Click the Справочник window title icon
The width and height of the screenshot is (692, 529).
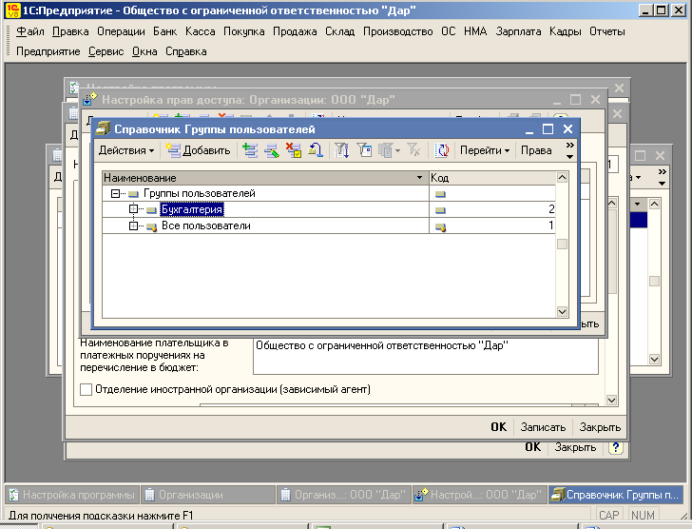pyautogui.click(x=104, y=129)
